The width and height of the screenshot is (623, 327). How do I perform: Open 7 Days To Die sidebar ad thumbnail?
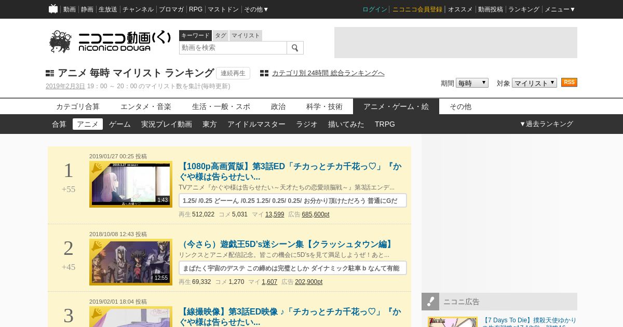(453, 322)
